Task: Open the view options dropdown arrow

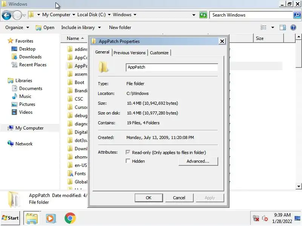Action: (273, 27)
